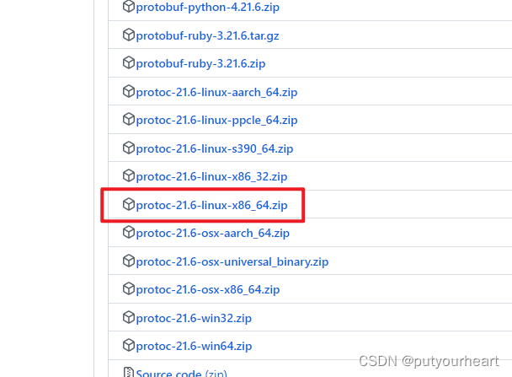The image size is (512, 377).
Task: Click package icon beside protobuf-ruby-3.21.6.zip
Action: (x=129, y=62)
